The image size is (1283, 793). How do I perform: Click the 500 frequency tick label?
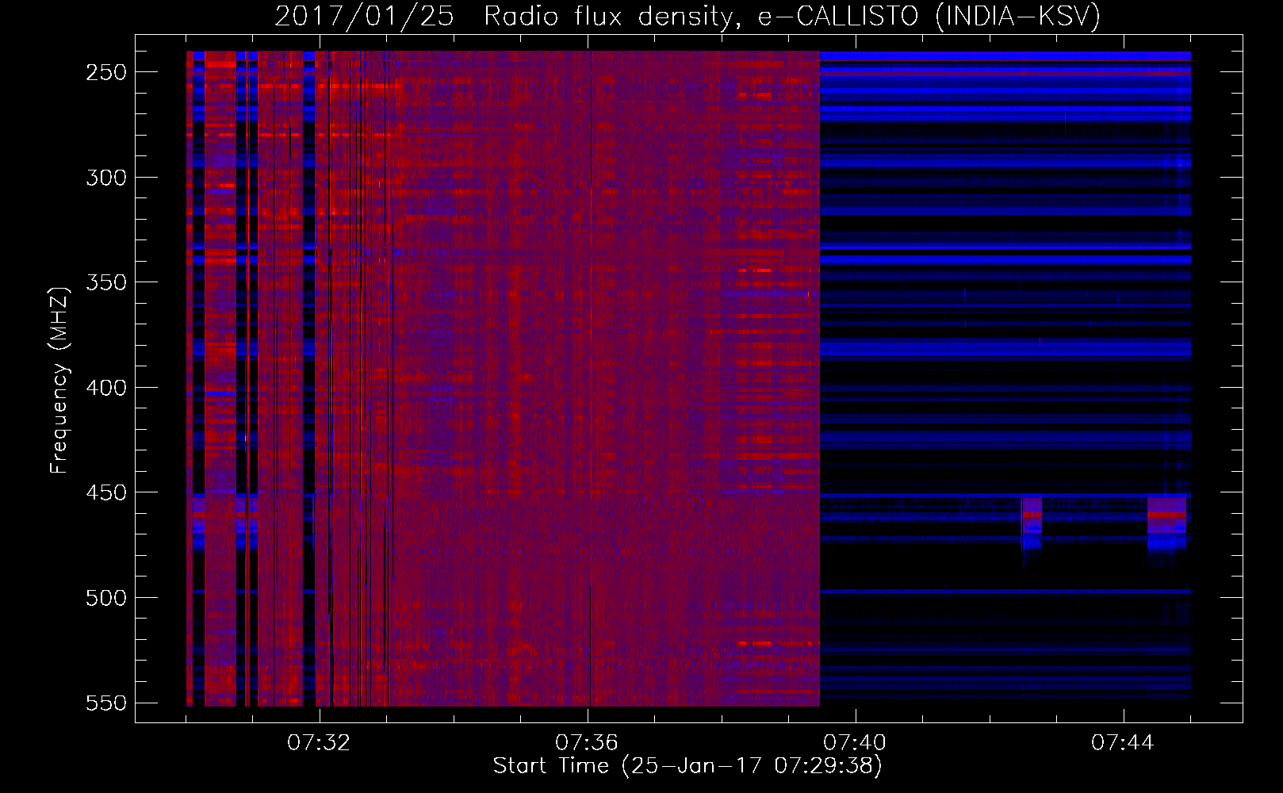106,598
